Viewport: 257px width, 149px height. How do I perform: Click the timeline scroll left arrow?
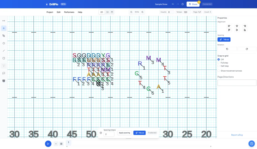point(67,146)
